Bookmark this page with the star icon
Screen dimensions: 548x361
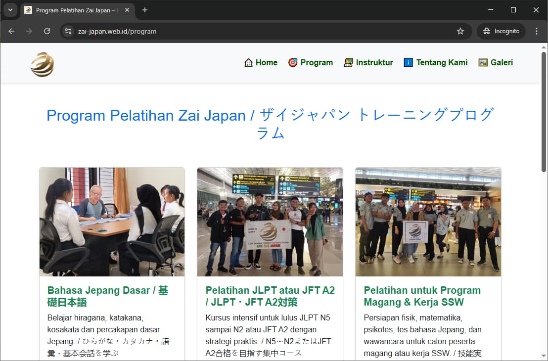pos(460,31)
